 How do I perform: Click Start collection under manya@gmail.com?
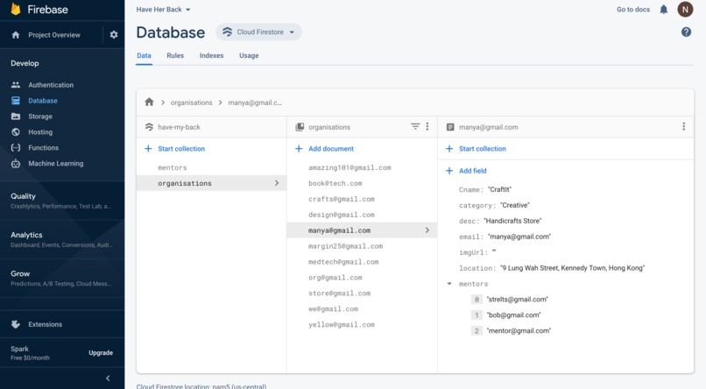(x=483, y=149)
